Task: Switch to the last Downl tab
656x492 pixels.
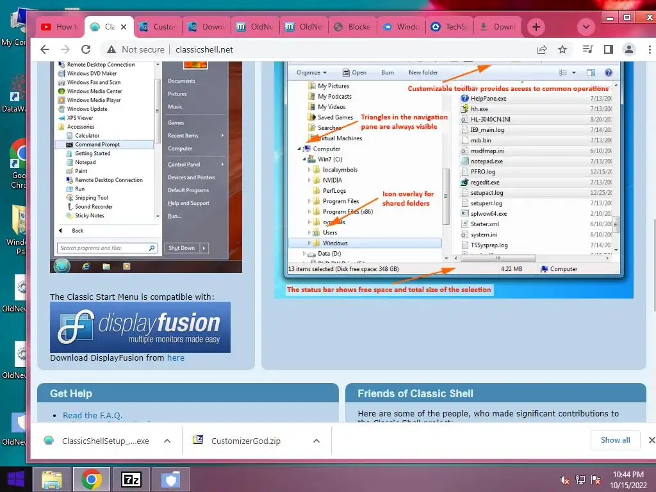Action: (498, 27)
